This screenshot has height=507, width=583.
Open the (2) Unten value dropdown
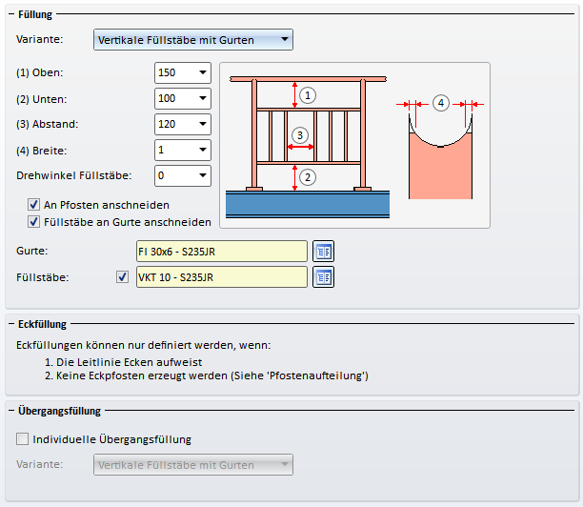point(183,98)
